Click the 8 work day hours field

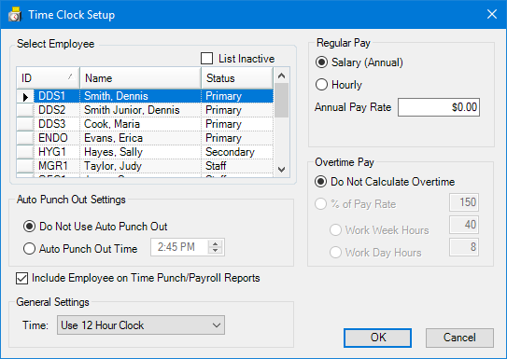(464, 247)
